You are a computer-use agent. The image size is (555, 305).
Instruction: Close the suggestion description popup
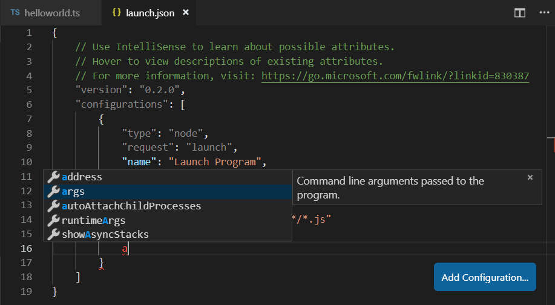530,177
